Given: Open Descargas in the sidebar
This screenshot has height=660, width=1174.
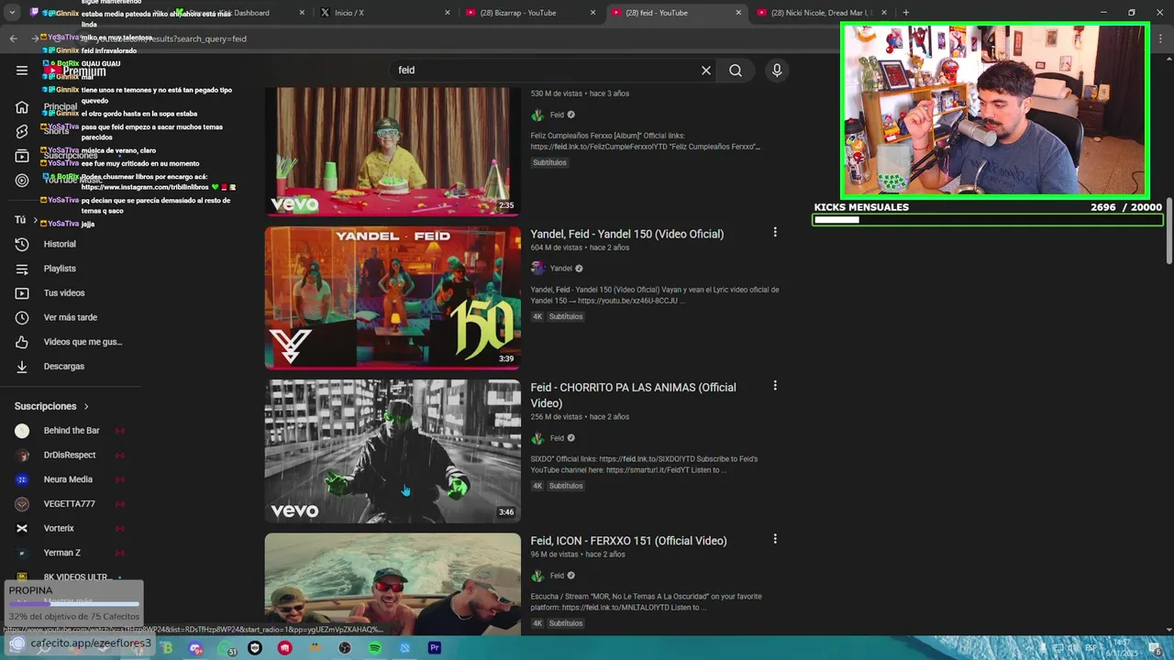Looking at the screenshot, I should pyautogui.click(x=63, y=367).
